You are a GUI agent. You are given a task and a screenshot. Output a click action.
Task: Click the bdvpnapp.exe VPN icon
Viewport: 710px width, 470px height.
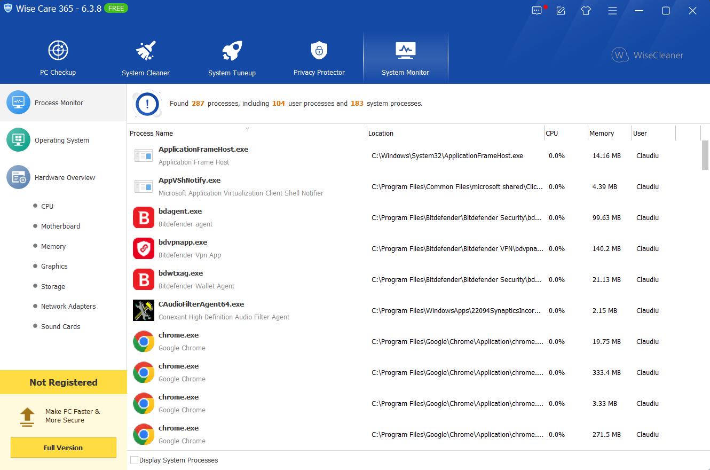[144, 248]
